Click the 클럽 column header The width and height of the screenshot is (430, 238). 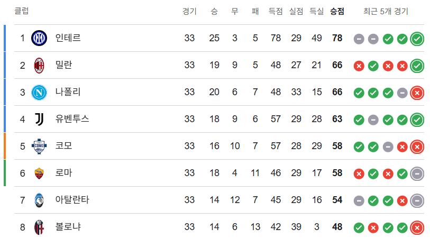[22, 11]
